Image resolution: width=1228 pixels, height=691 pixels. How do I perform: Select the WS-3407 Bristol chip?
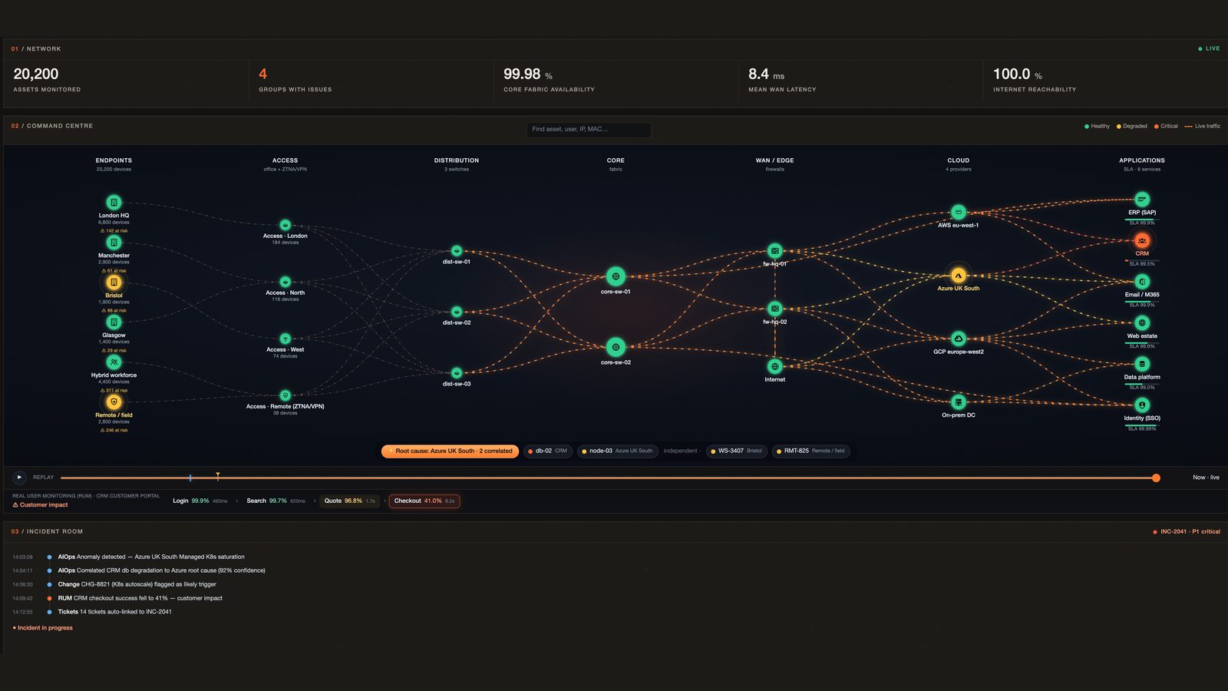(736, 451)
